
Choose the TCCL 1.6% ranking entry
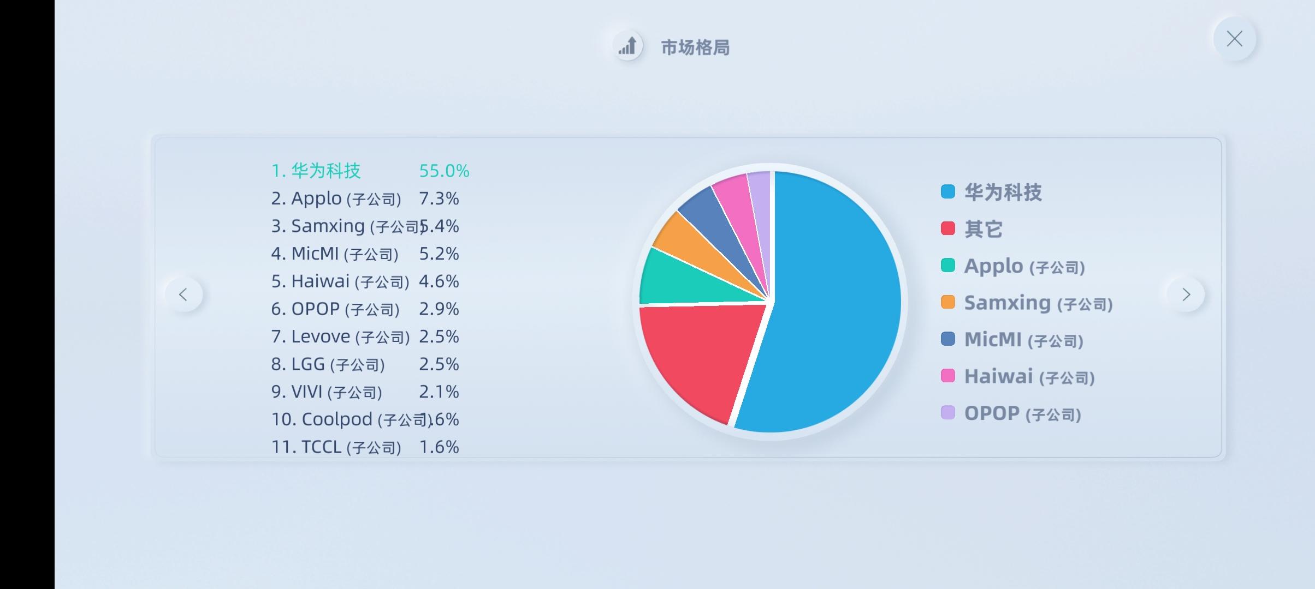tap(365, 447)
